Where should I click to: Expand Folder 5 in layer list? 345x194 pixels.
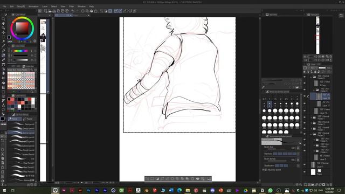click(314, 145)
